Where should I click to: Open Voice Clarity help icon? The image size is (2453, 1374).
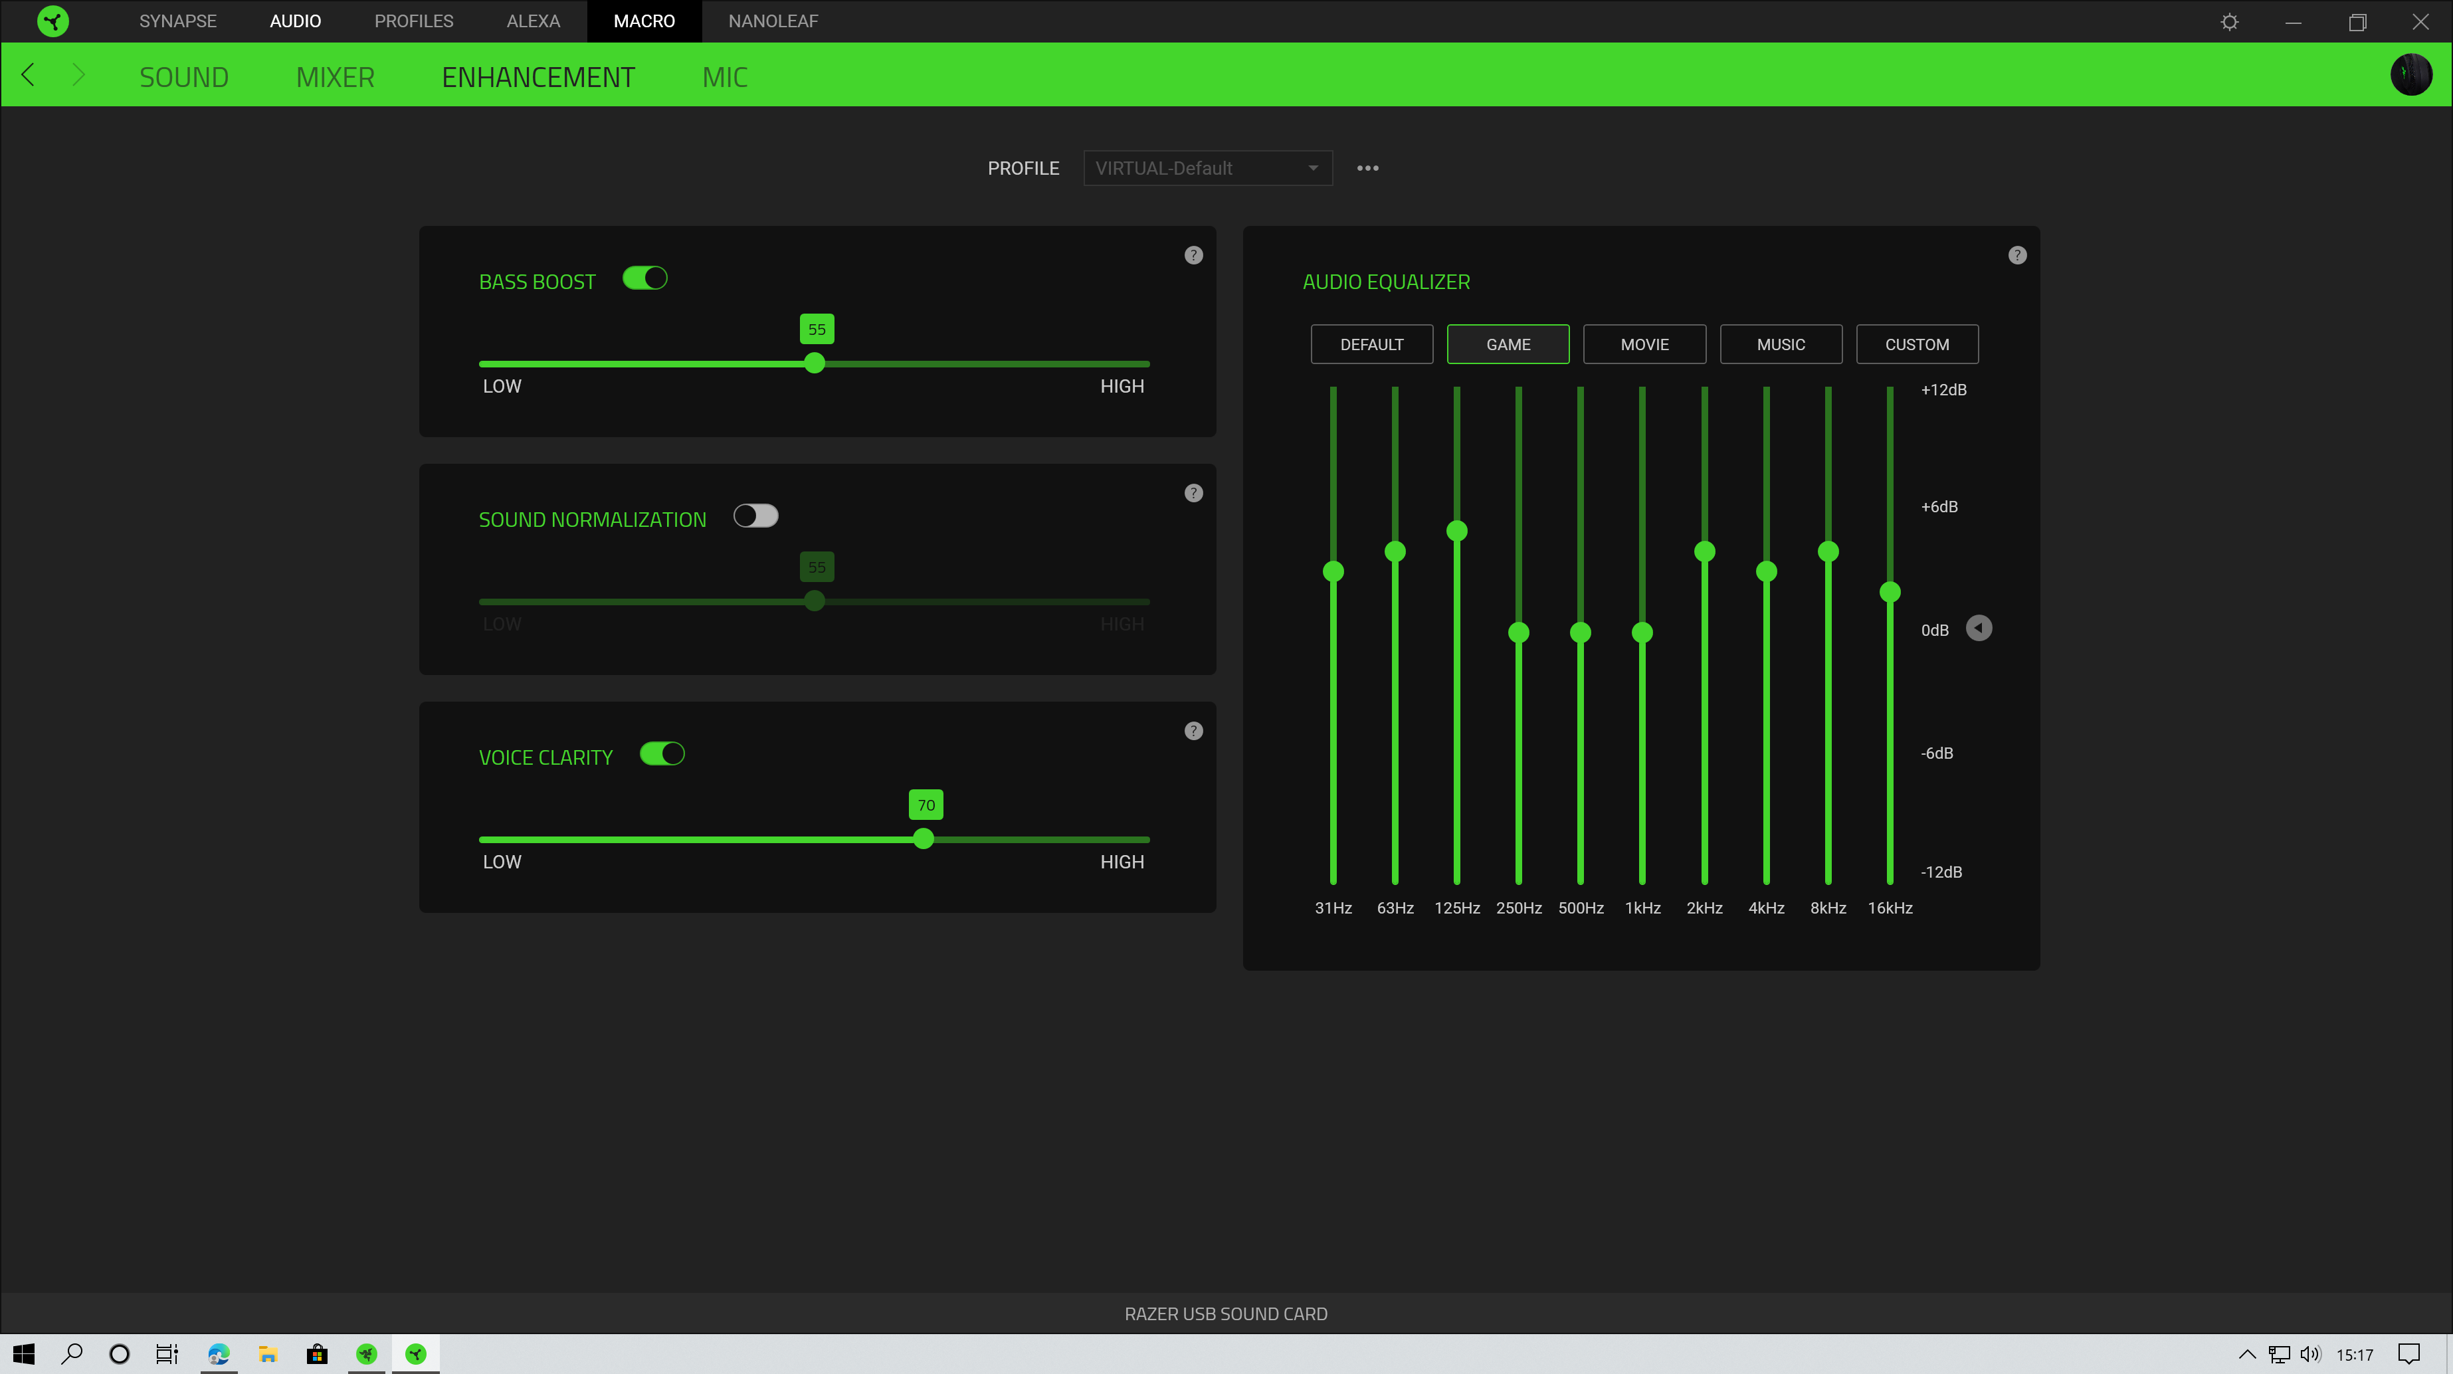(1193, 732)
